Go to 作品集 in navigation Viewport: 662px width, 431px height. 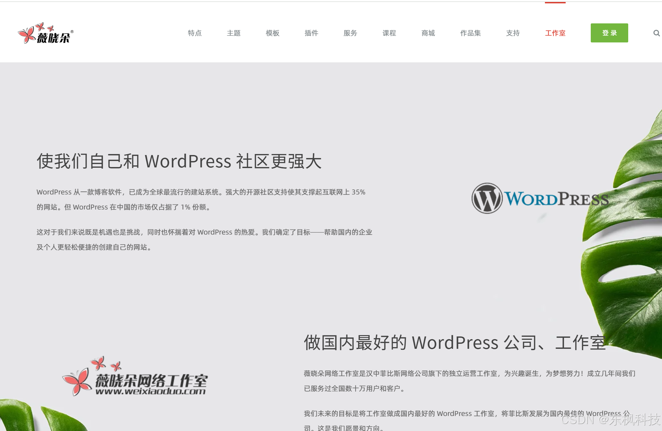(470, 33)
